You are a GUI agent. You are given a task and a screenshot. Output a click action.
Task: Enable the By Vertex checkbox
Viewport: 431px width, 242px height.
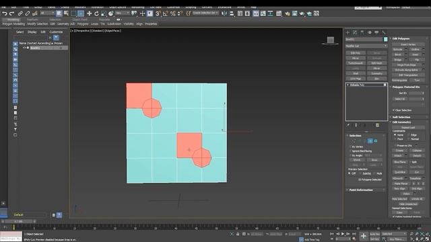click(x=350, y=147)
